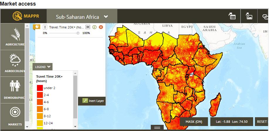The height and width of the screenshot is (131, 269).
Task: Click the export data table icon
Action: [232, 16]
